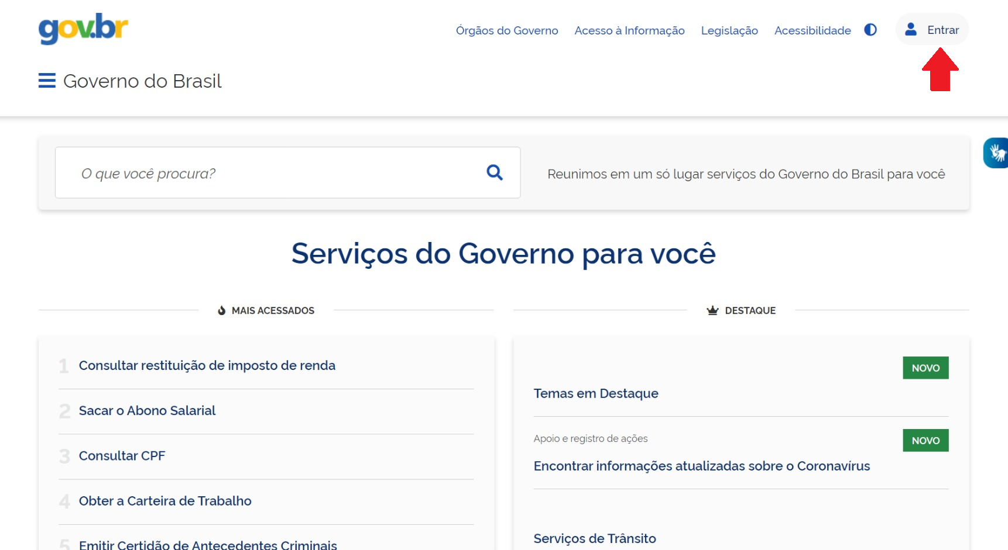The image size is (1008, 550).
Task: Click the Entrar login button
Action: [x=932, y=29]
